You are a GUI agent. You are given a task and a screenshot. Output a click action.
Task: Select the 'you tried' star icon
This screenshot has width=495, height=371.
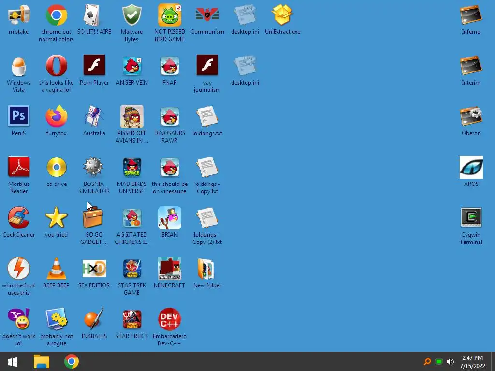pos(56,218)
